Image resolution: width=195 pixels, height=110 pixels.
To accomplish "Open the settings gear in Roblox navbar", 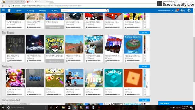I will (x=189, y=11).
